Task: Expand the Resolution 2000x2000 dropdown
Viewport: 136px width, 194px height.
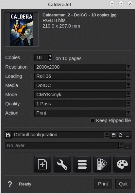Action: tap(128, 67)
